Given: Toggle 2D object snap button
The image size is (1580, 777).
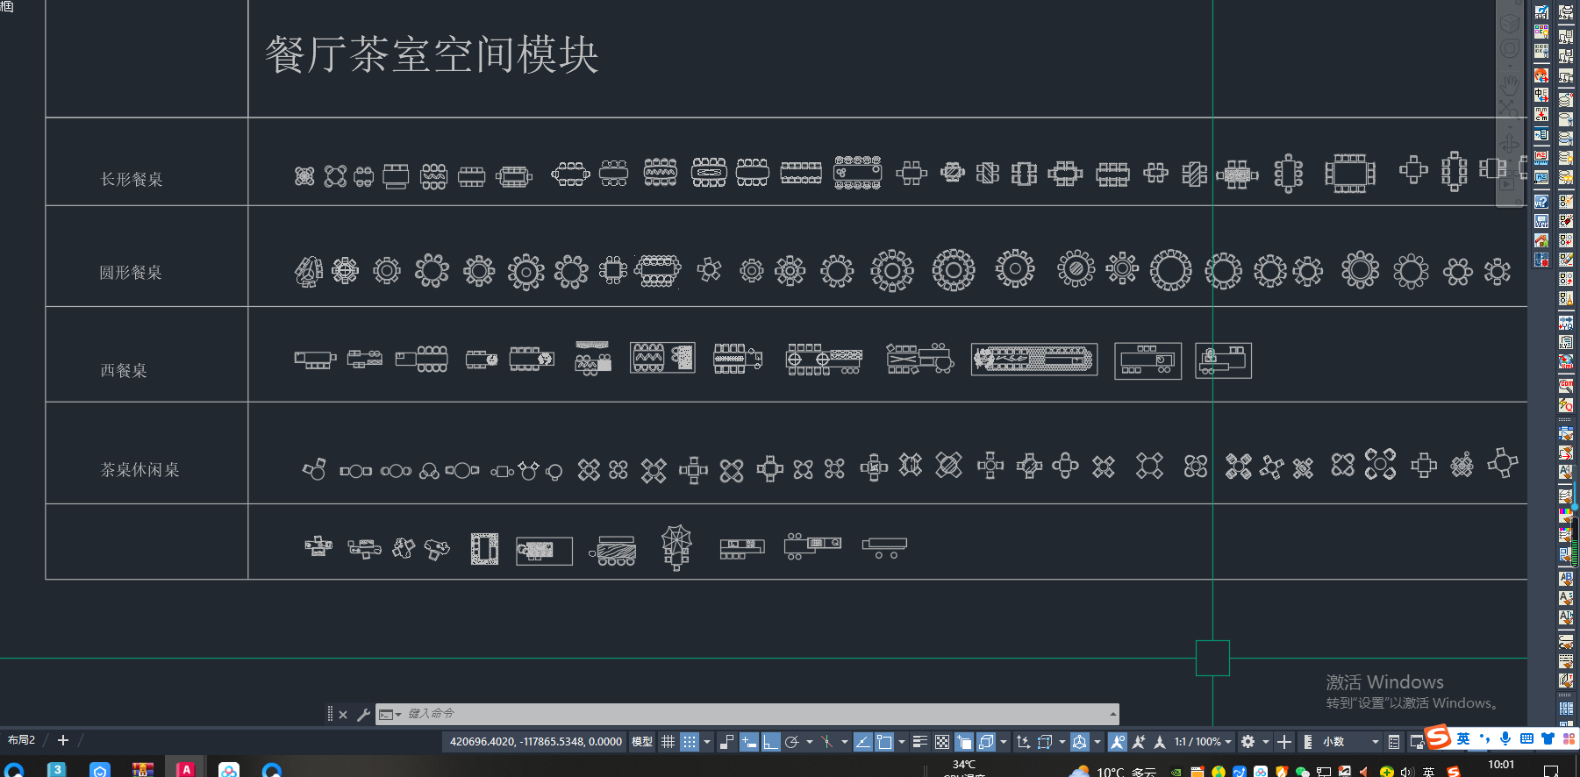Looking at the screenshot, I should click(x=884, y=742).
